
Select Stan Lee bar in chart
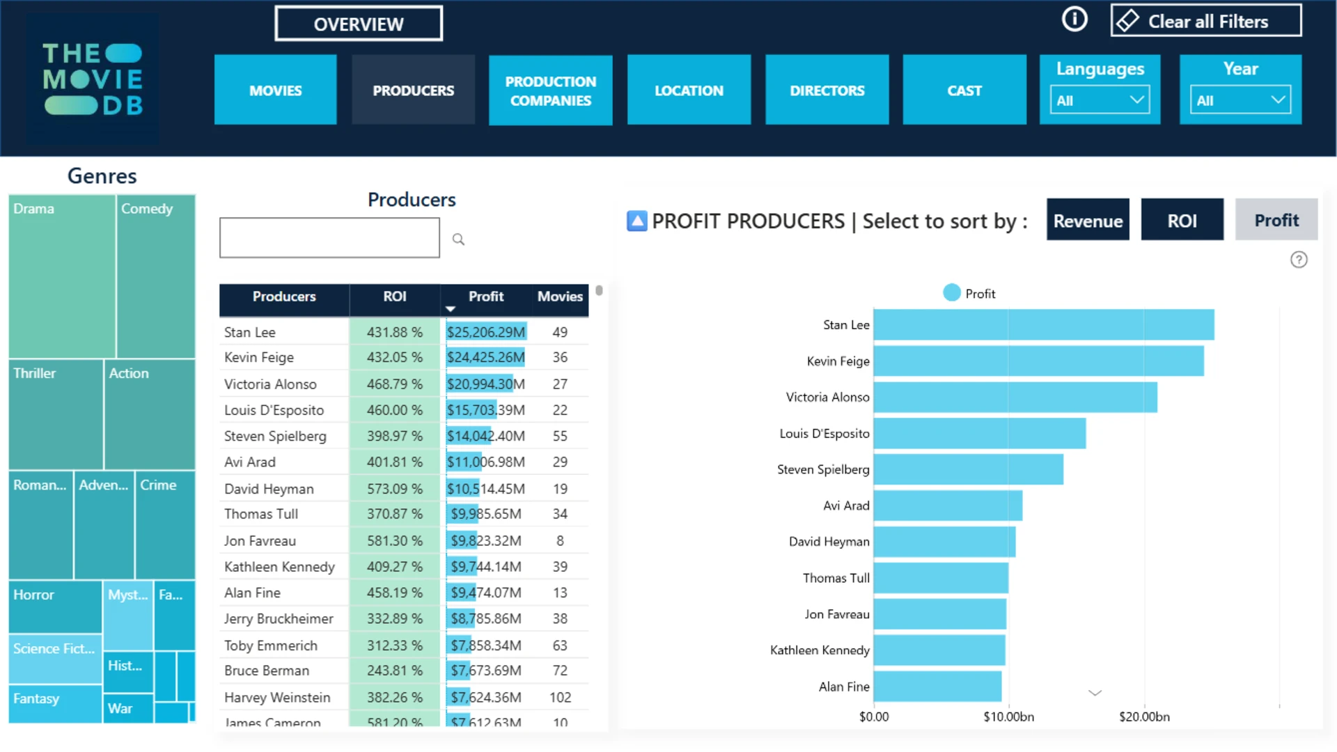[1044, 324]
